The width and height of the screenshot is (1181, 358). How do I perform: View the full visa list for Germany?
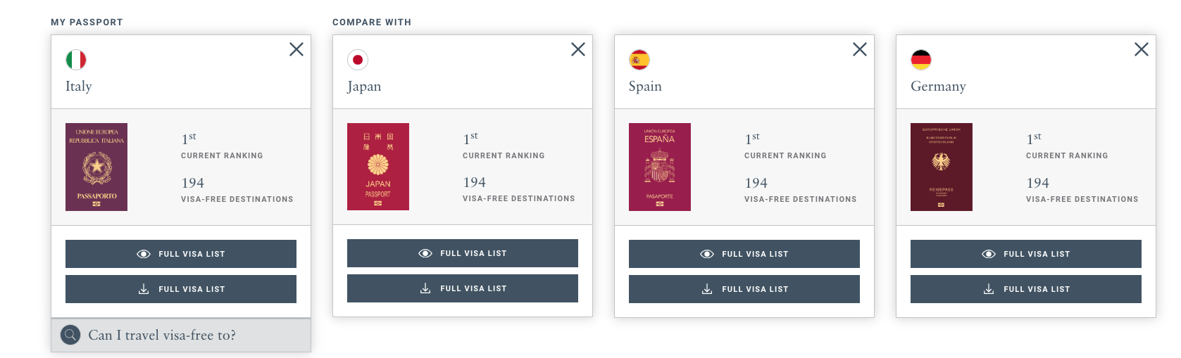pyautogui.click(x=1026, y=254)
